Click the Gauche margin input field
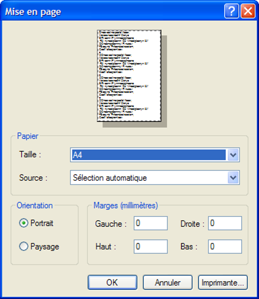The height and width of the screenshot is (299, 259). coord(151,223)
